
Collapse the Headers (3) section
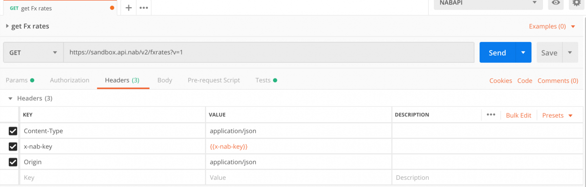pyautogui.click(x=10, y=98)
